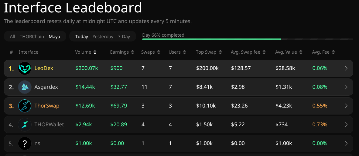The image size is (359, 156).
Task: Click the LeoDex lion logo icon
Action: click(25, 68)
